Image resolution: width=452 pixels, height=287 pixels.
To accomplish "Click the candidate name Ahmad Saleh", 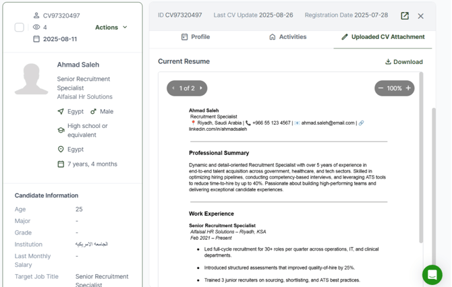I will pos(78,65).
